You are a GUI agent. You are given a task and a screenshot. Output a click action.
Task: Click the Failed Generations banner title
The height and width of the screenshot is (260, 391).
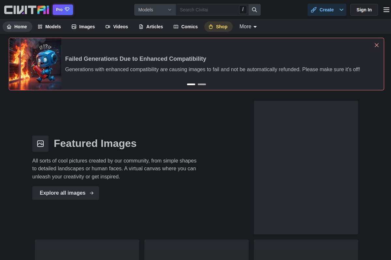click(x=136, y=59)
